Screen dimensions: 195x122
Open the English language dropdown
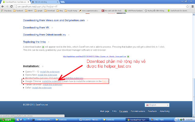157,105
